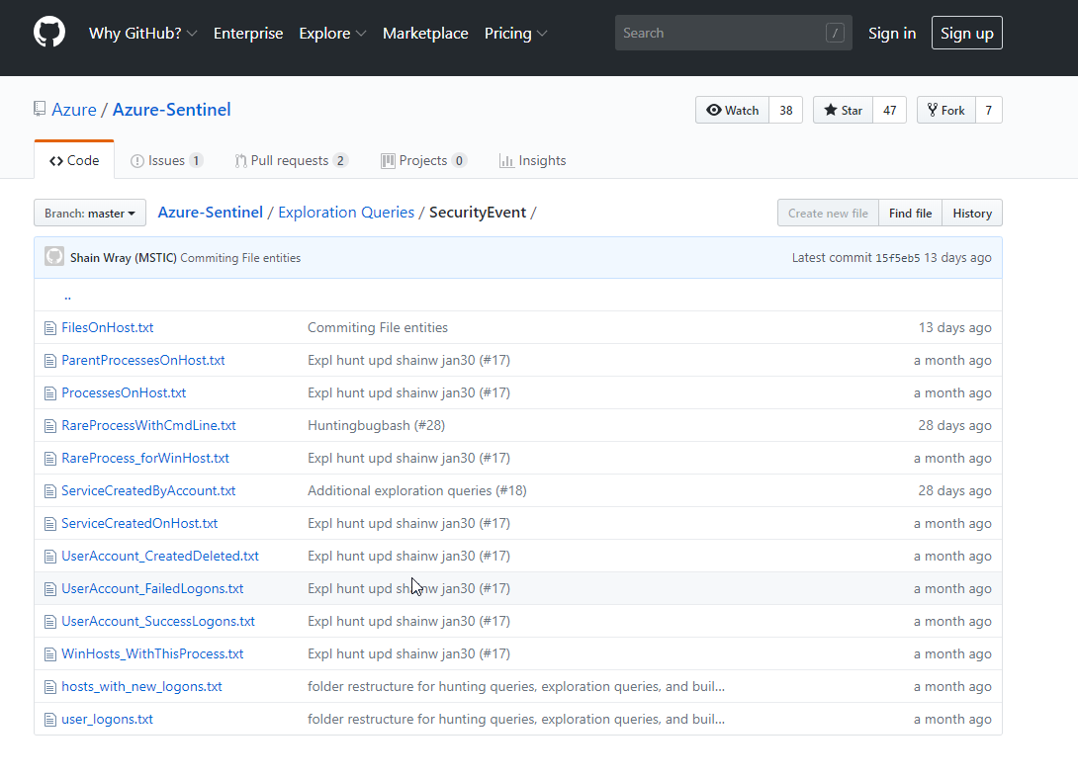Open UserAccount_SuccessLogons.txt
1078x780 pixels.
tap(158, 621)
